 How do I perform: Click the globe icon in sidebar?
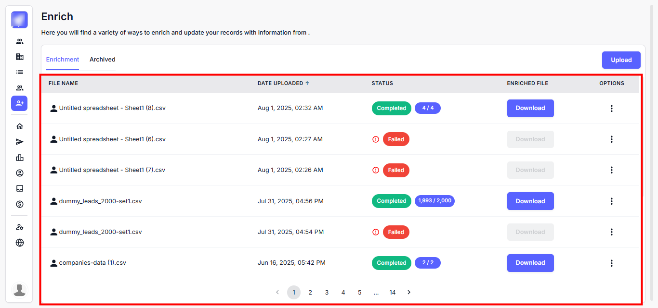[x=20, y=243]
